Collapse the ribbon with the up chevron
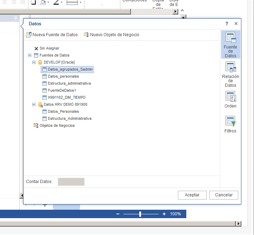 (182, 11)
